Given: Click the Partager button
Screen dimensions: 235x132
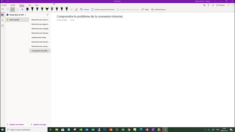Looking at the screenshot, I should click(220, 5).
